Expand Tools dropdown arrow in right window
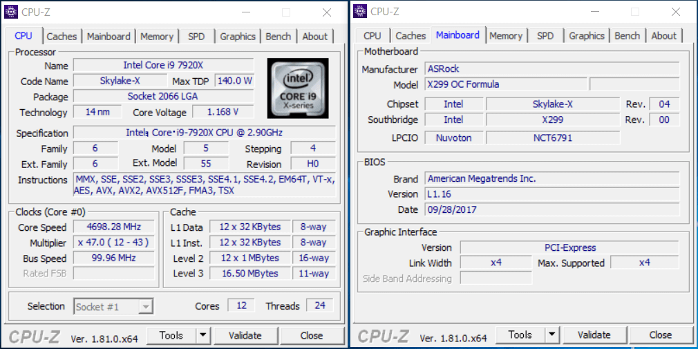Image resolution: width=698 pixels, height=349 pixels. coord(552,334)
